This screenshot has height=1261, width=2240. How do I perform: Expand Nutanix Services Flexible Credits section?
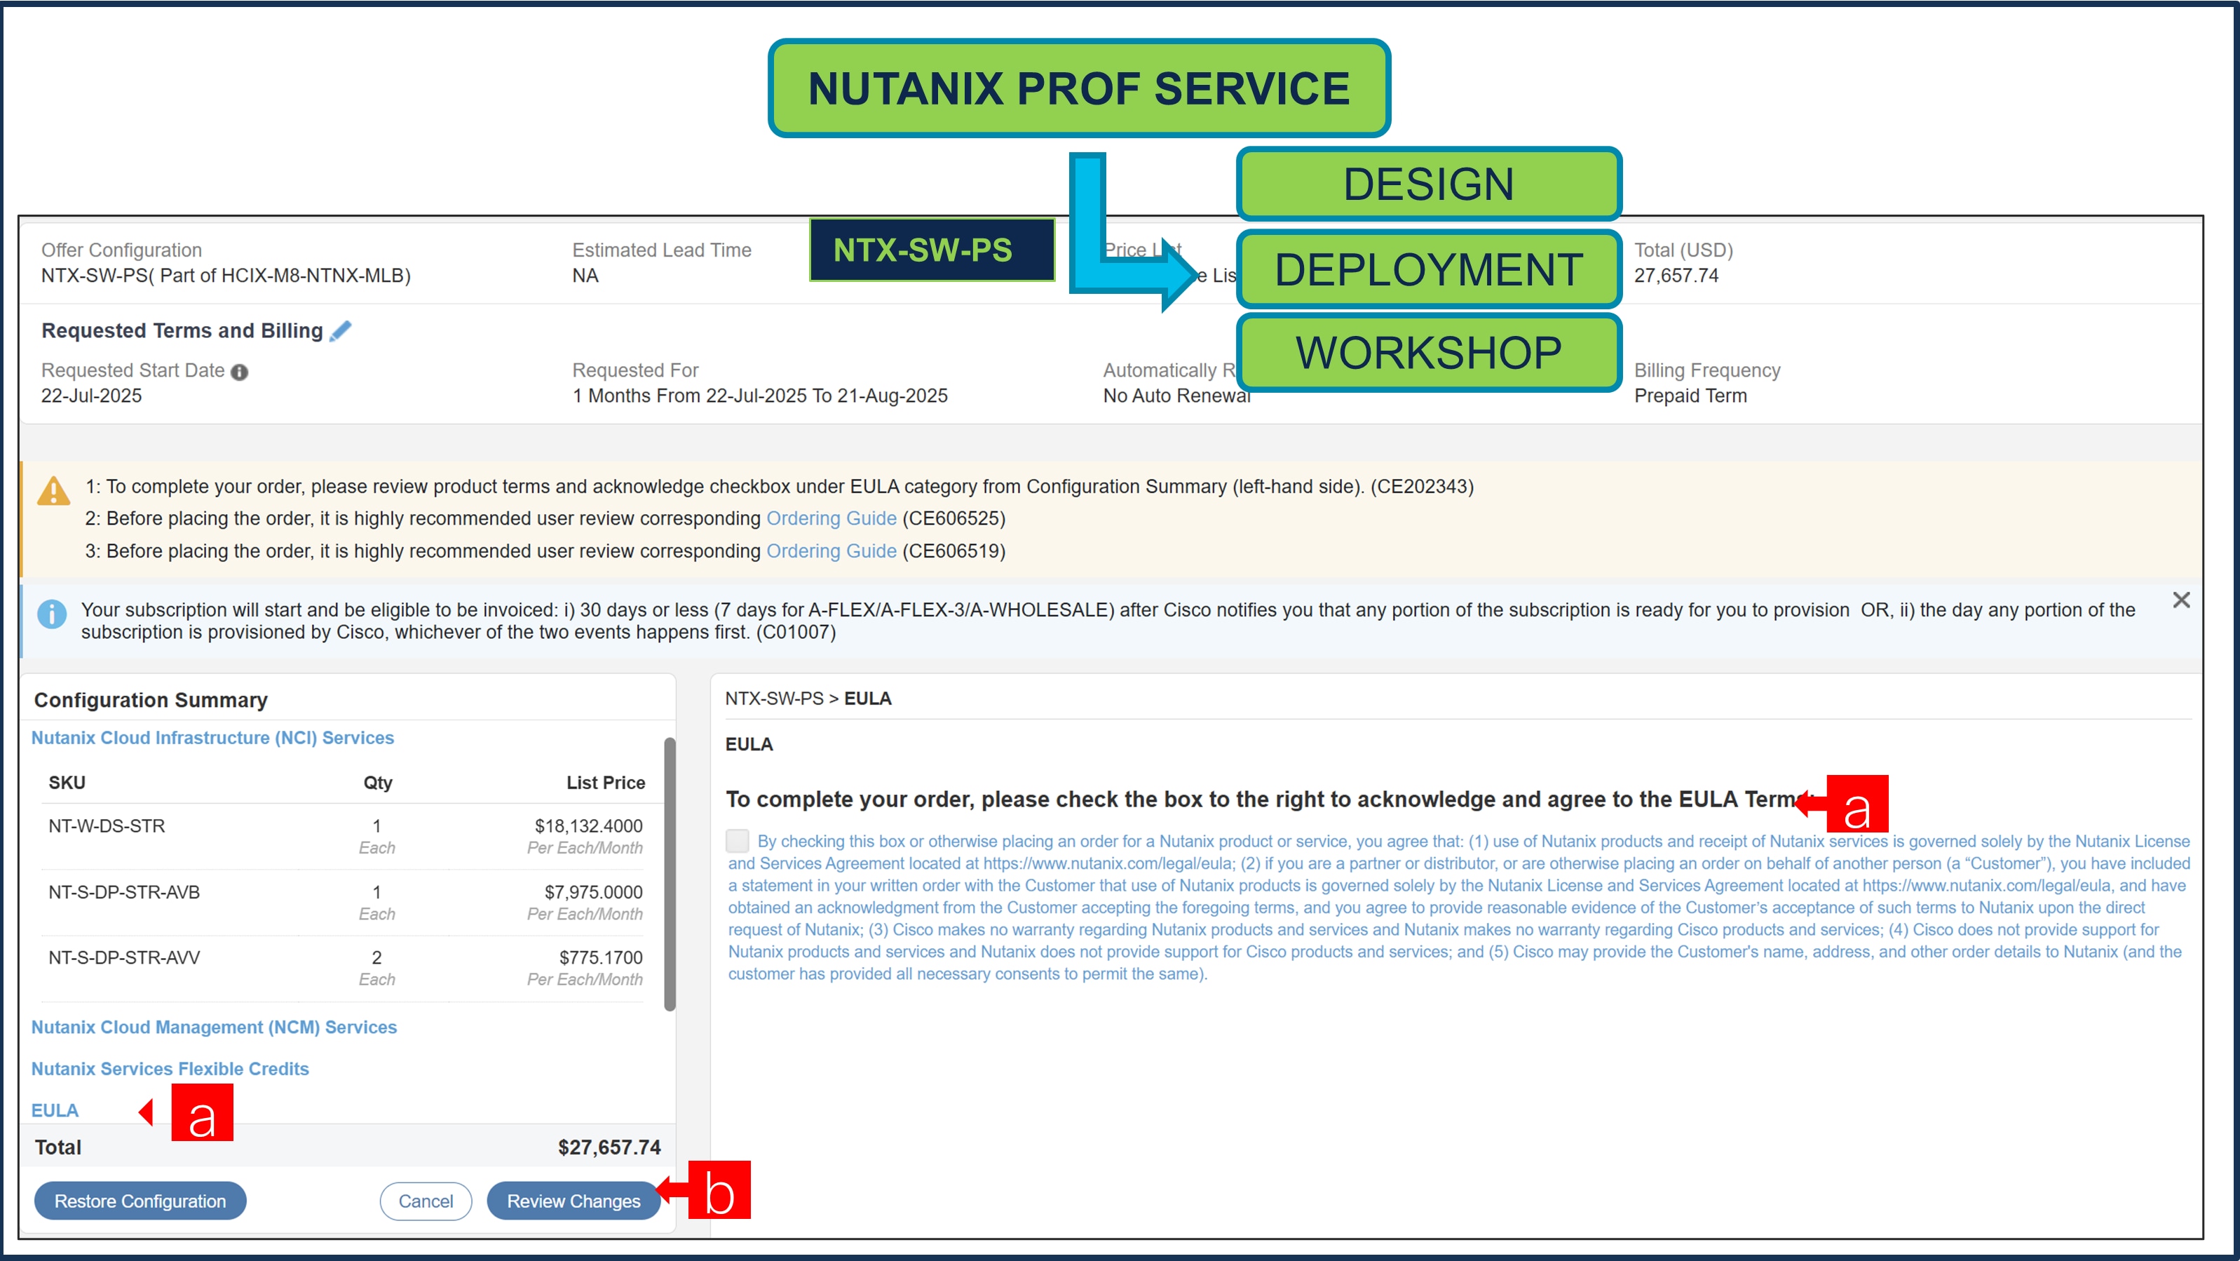pyautogui.click(x=170, y=1069)
